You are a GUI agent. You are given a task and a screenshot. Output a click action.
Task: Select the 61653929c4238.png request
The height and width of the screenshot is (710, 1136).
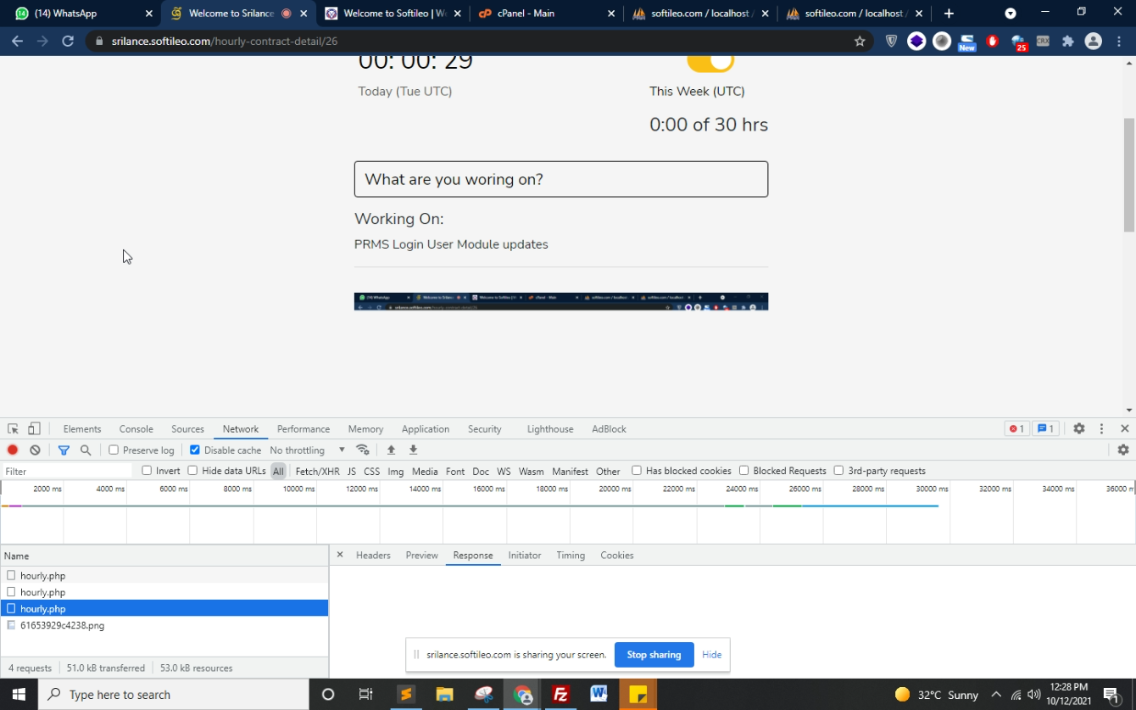tap(62, 625)
